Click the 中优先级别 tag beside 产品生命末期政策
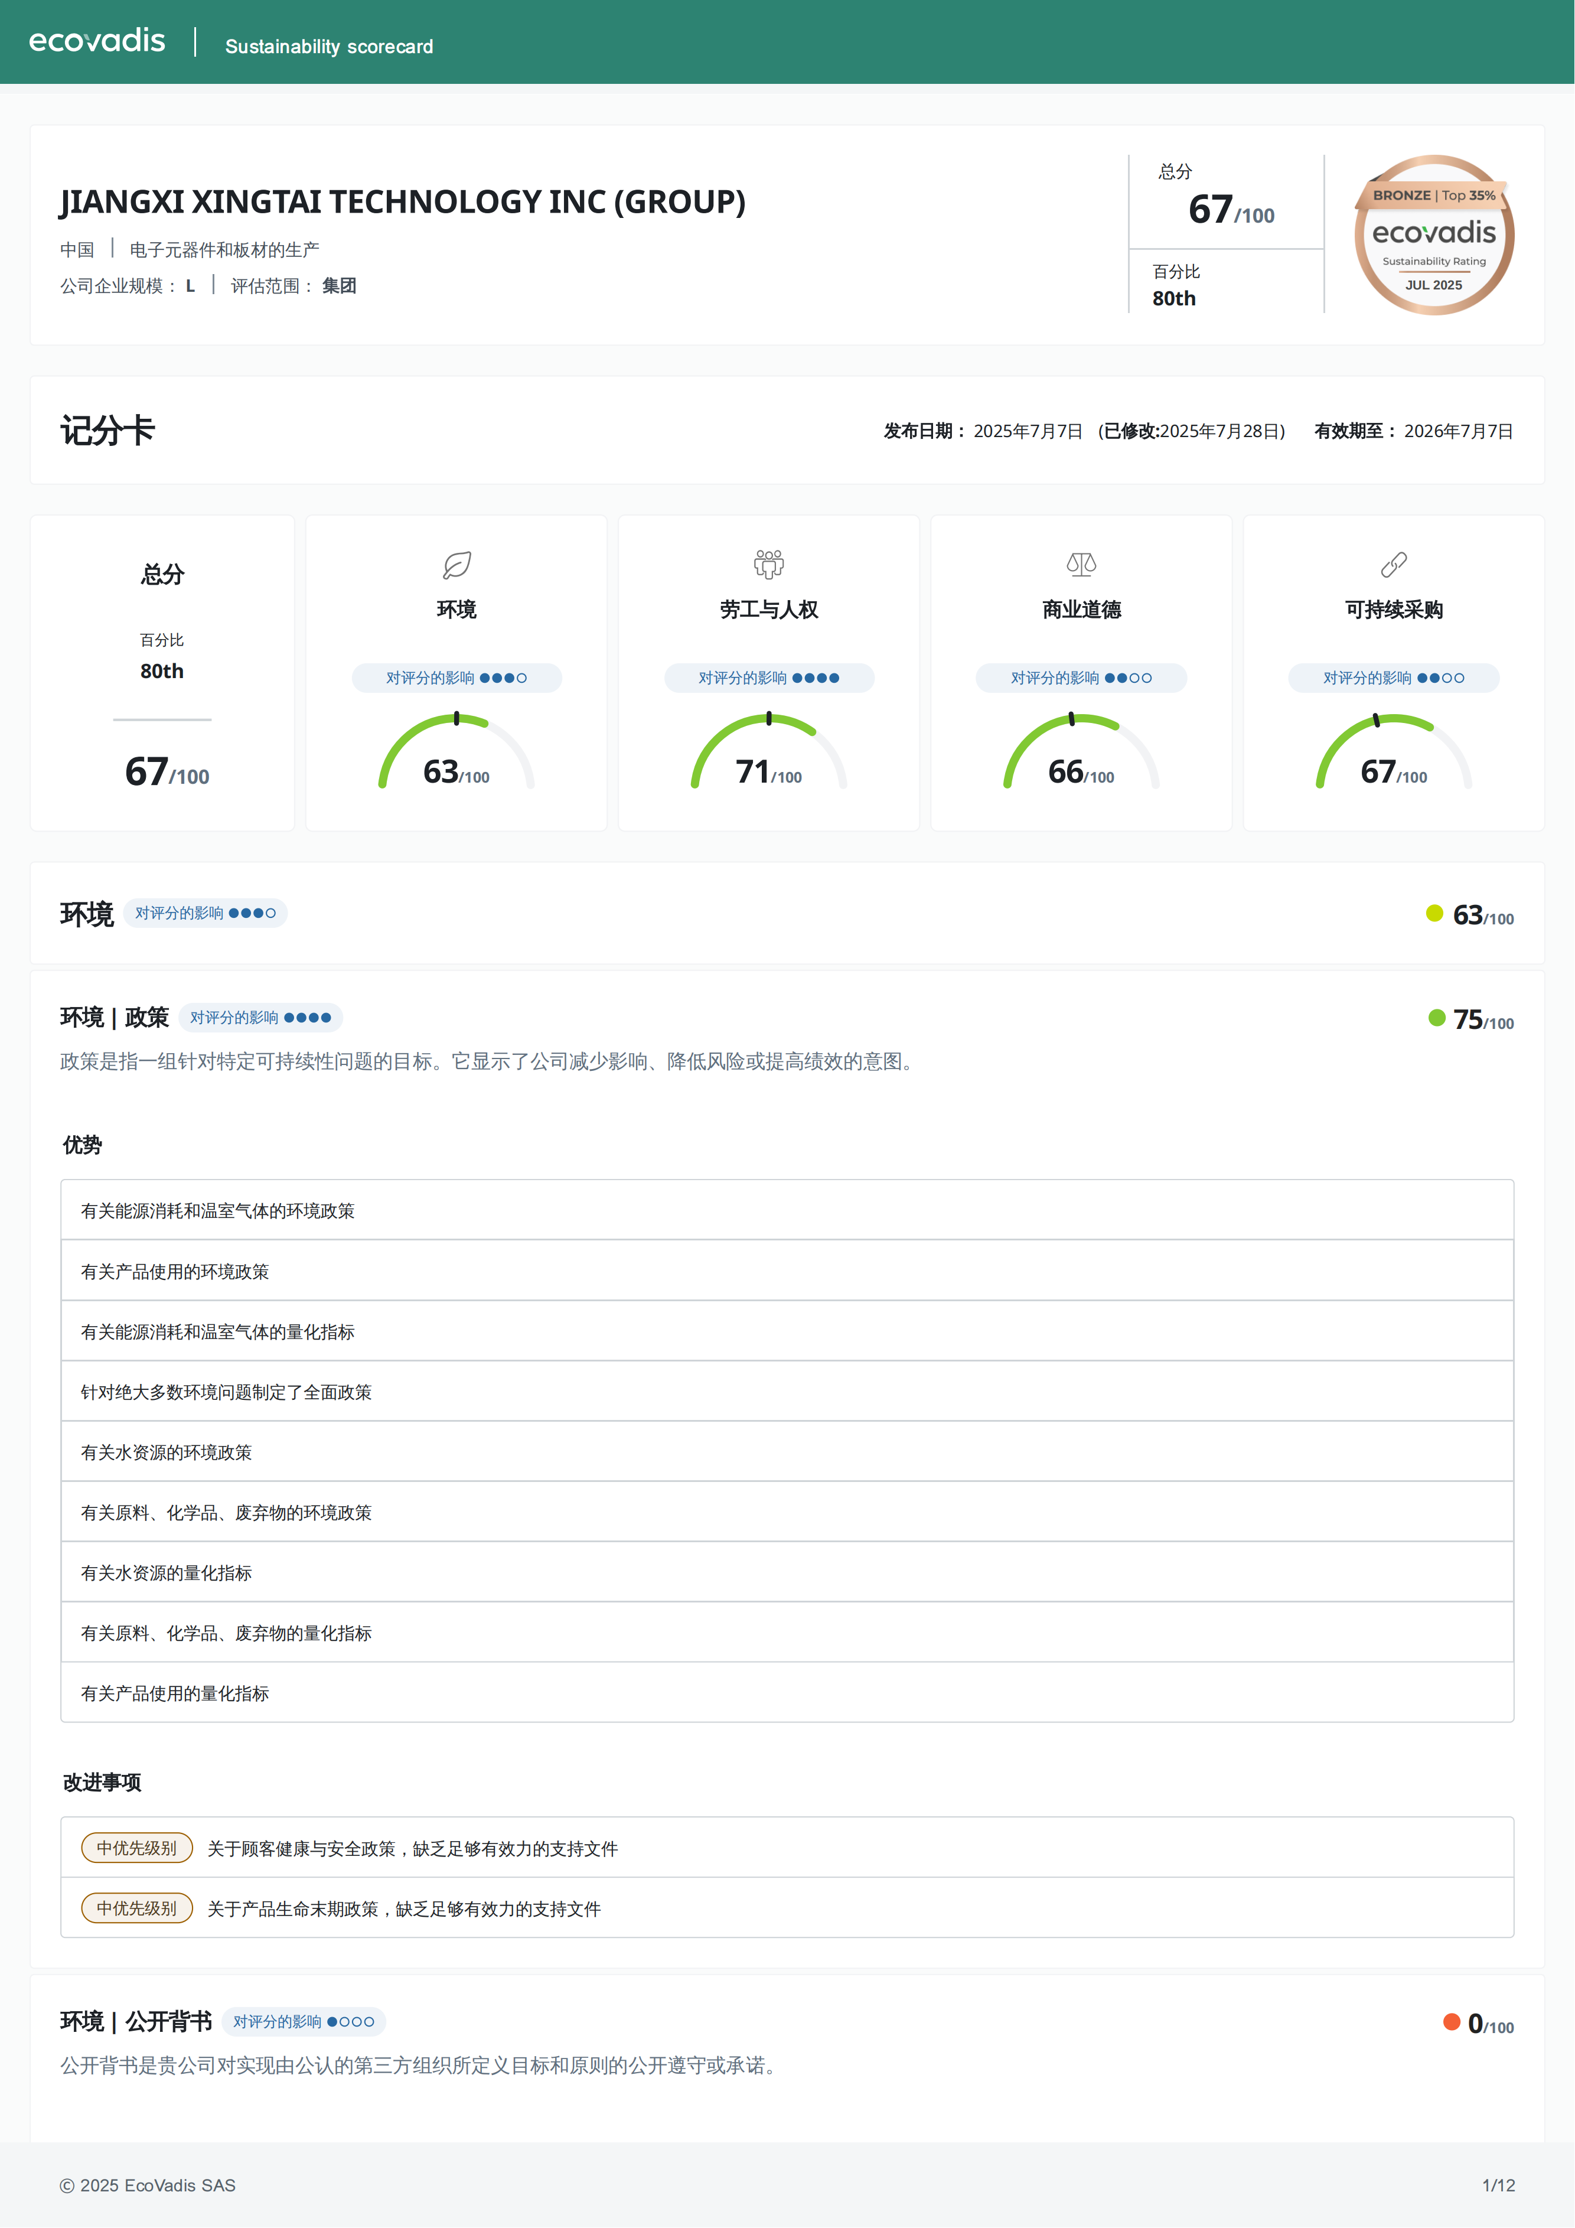The image size is (1575, 2228). click(137, 1908)
